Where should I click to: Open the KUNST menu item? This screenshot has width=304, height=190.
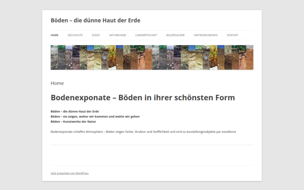96,35
